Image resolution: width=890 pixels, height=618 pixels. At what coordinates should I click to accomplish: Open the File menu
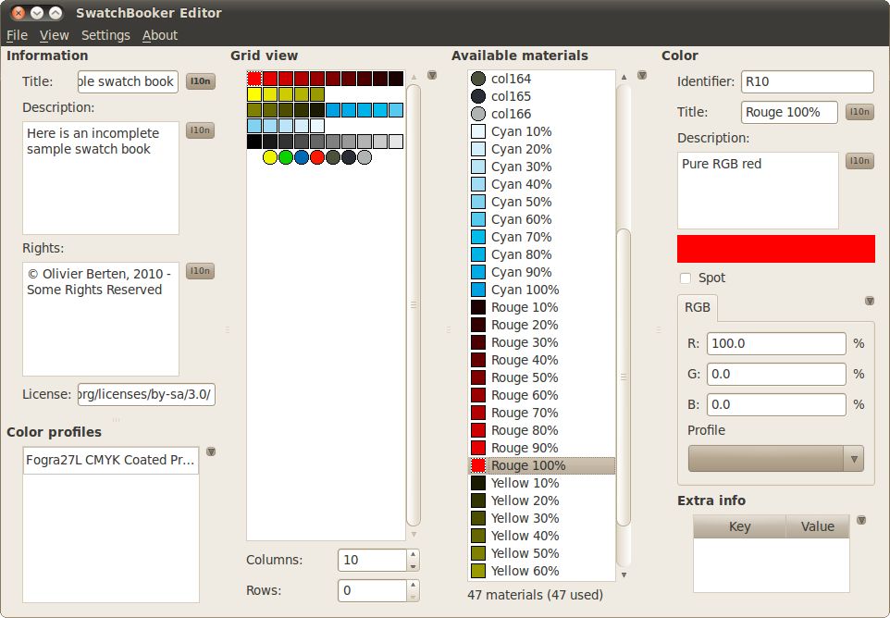tap(16, 35)
